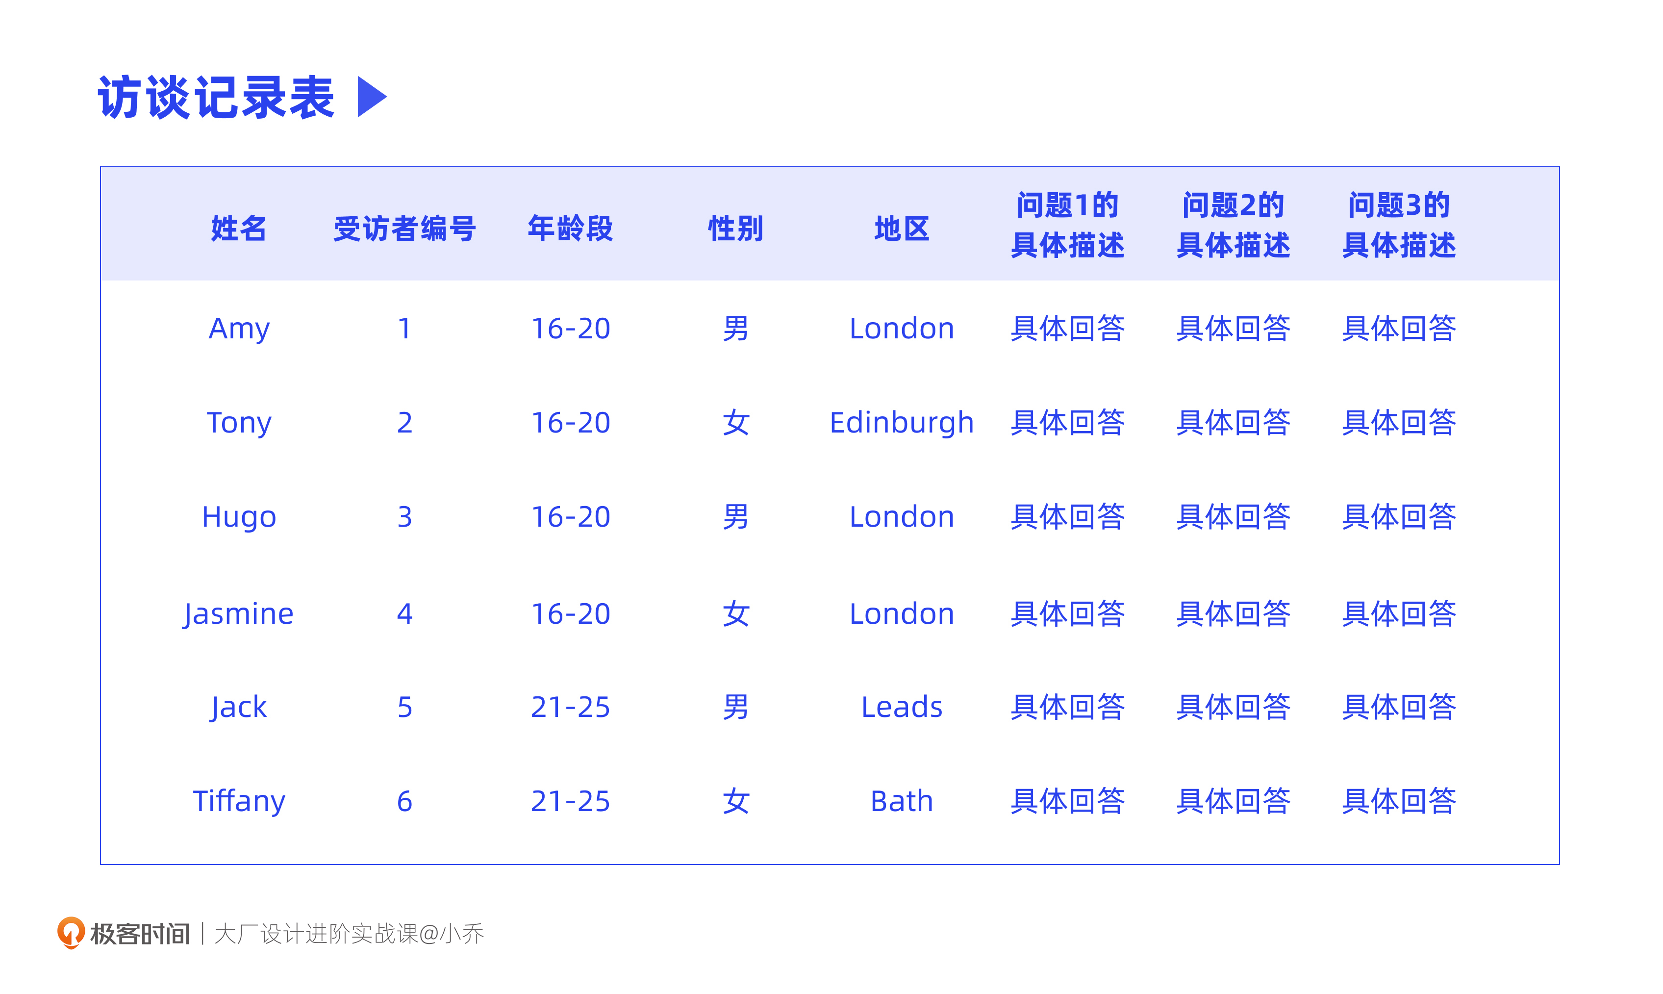Click the Edinburgh region cell

tap(902, 423)
